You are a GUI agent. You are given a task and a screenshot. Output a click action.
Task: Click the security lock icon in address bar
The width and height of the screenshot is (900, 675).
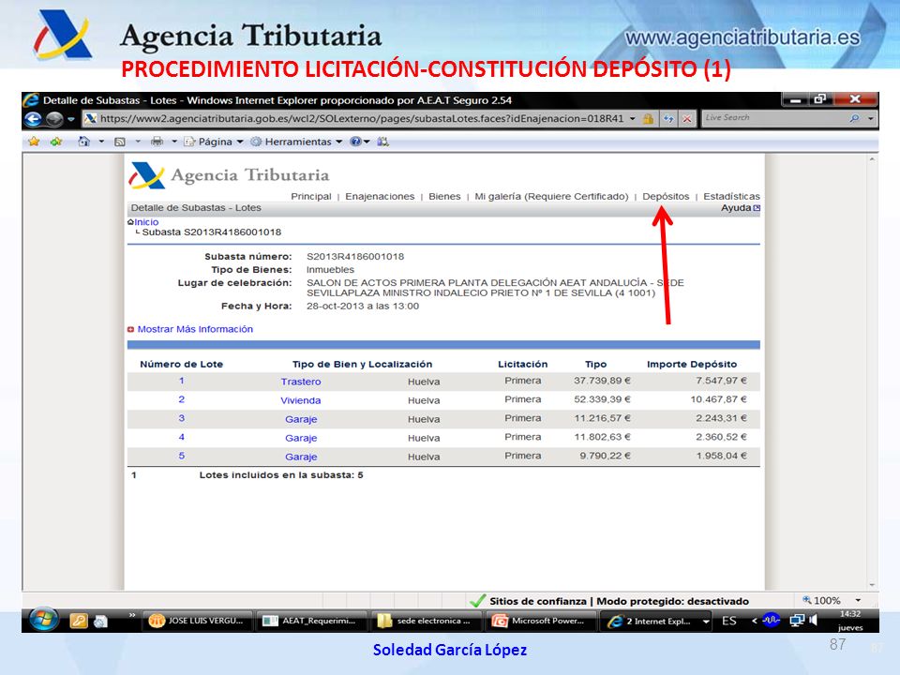[648, 119]
